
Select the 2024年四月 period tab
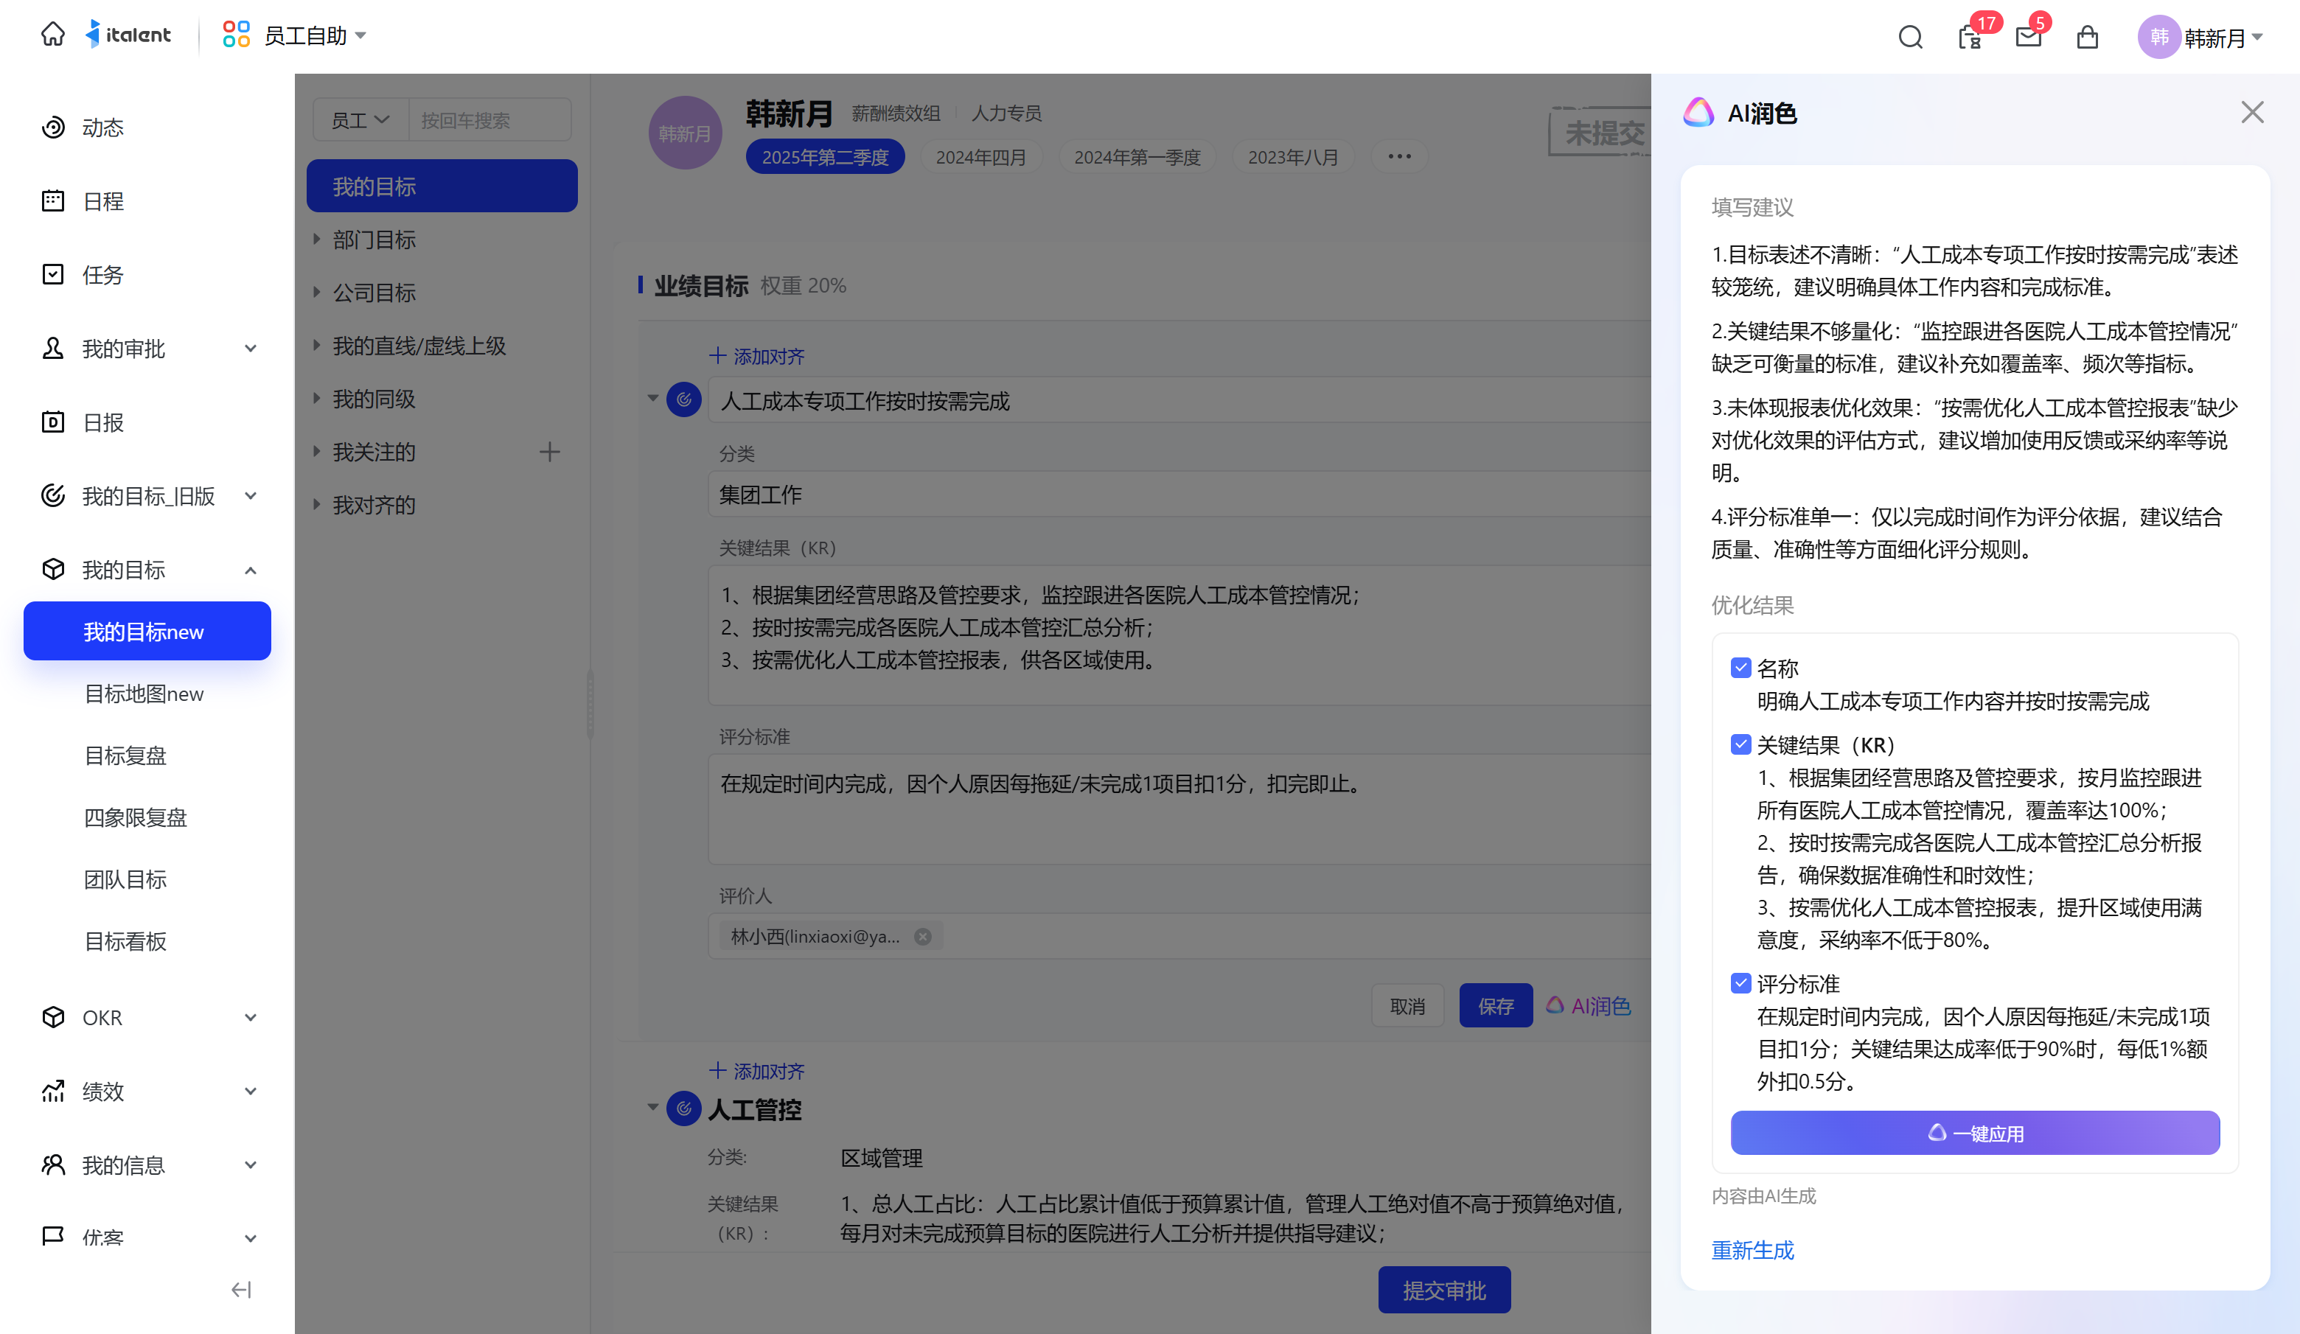tap(980, 157)
